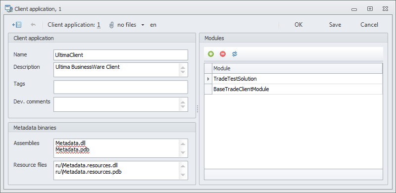Minimize the Client application window

[354, 9]
